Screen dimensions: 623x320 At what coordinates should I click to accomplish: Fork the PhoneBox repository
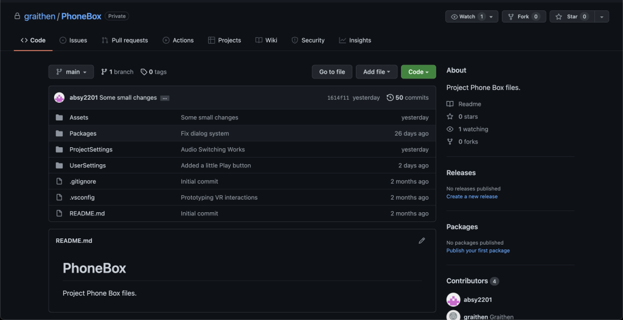pos(524,16)
